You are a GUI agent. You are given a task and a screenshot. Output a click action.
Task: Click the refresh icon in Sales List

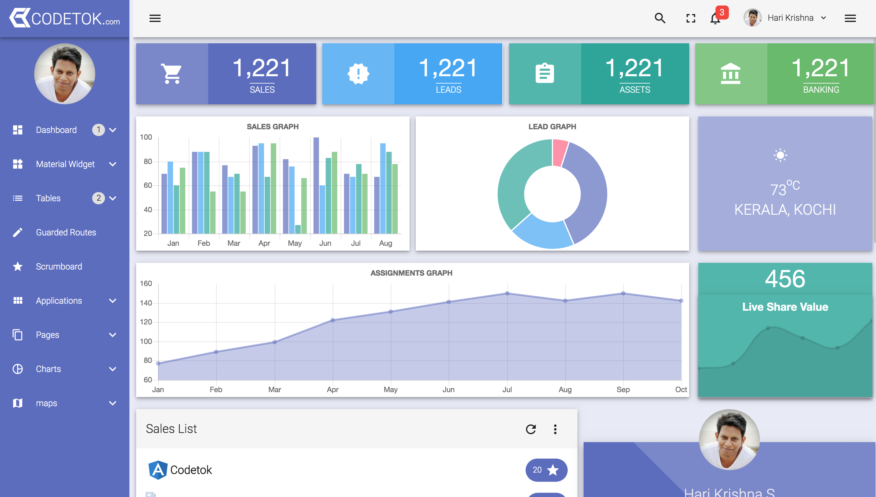pos(531,429)
